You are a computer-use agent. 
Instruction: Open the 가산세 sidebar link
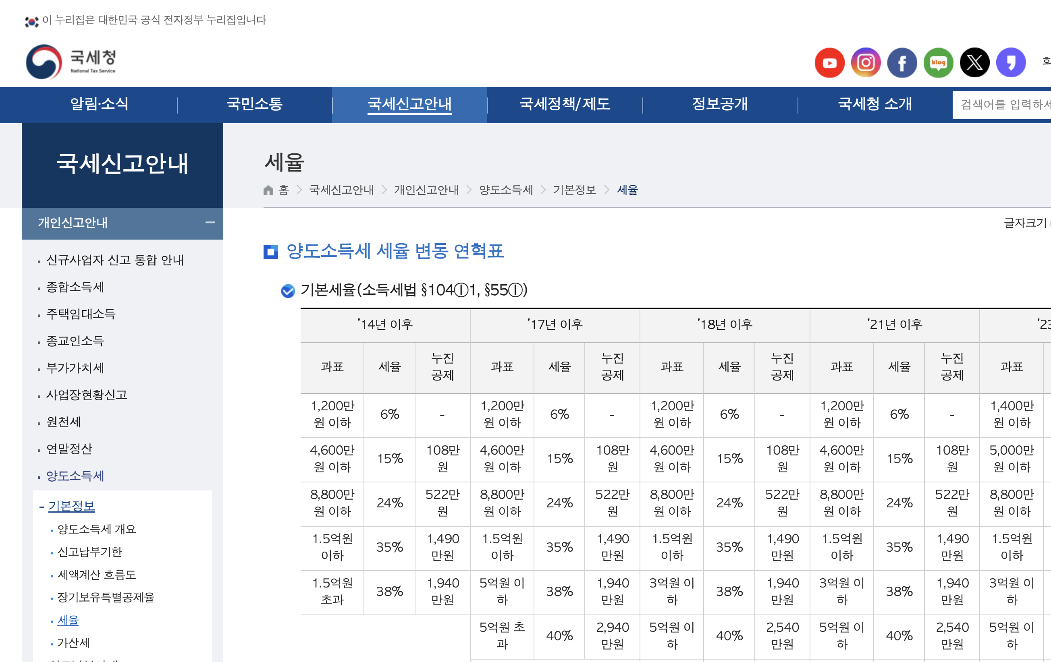(x=73, y=642)
